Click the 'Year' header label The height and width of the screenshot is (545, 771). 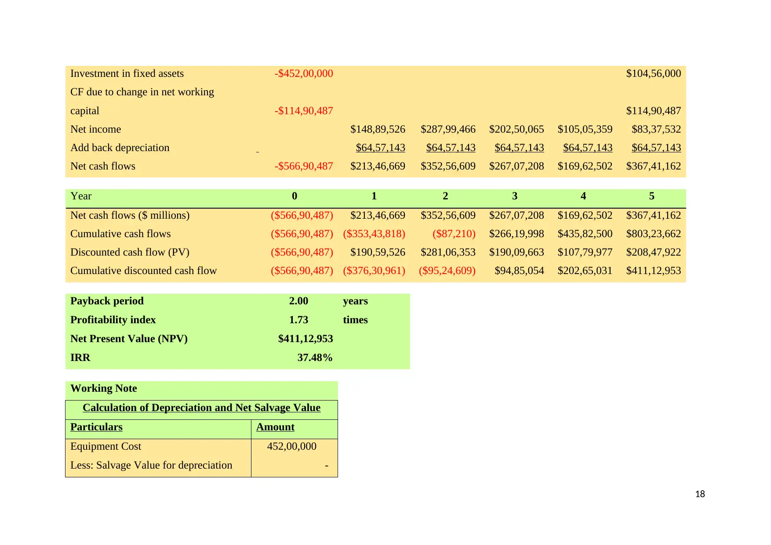tap(81, 196)
